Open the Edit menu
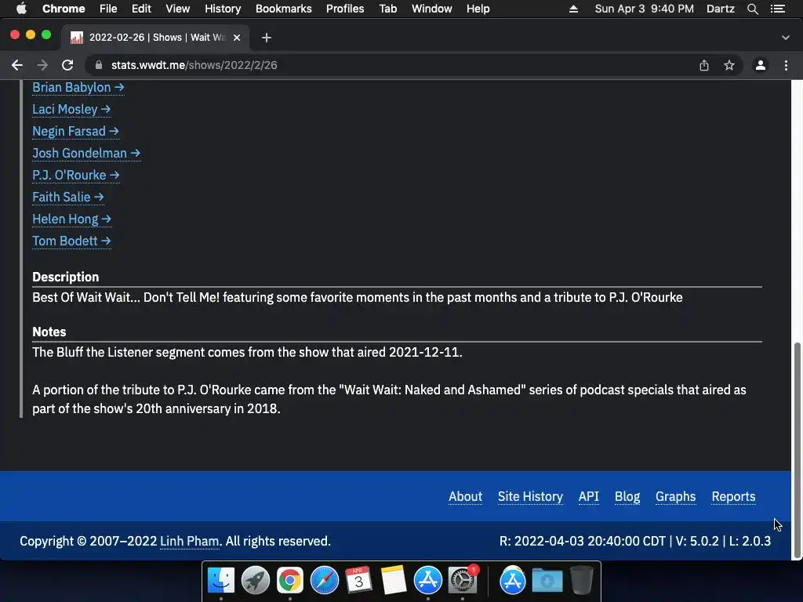This screenshot has height=602, width=803. (x=141, y=9)
